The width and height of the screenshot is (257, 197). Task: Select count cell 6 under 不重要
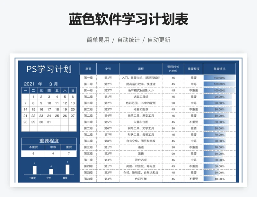tap(33, 154)
